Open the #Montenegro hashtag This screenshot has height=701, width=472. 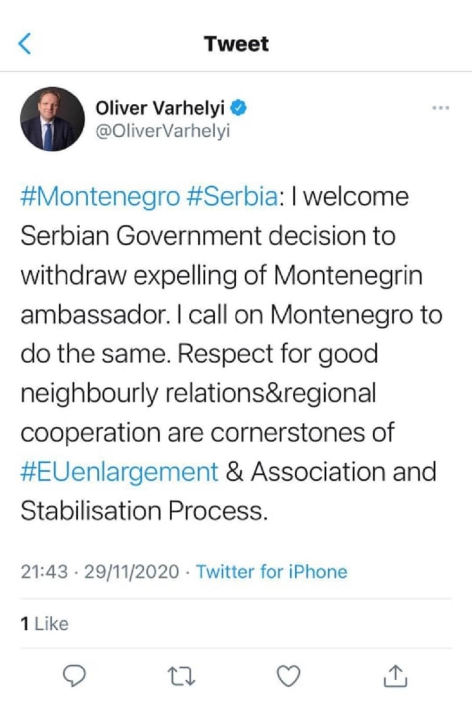click(x=100, y=196)
